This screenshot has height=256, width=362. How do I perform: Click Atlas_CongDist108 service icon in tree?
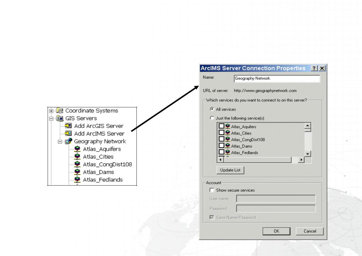point(77,164)
